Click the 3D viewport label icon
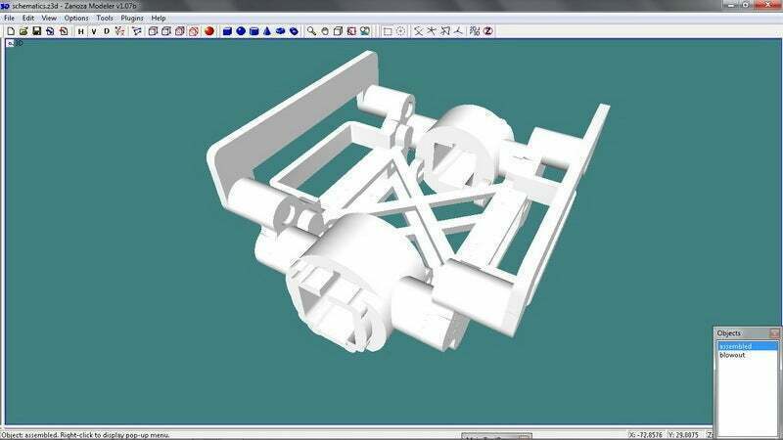This screenshot has width=783, height=440. [10, 43]
